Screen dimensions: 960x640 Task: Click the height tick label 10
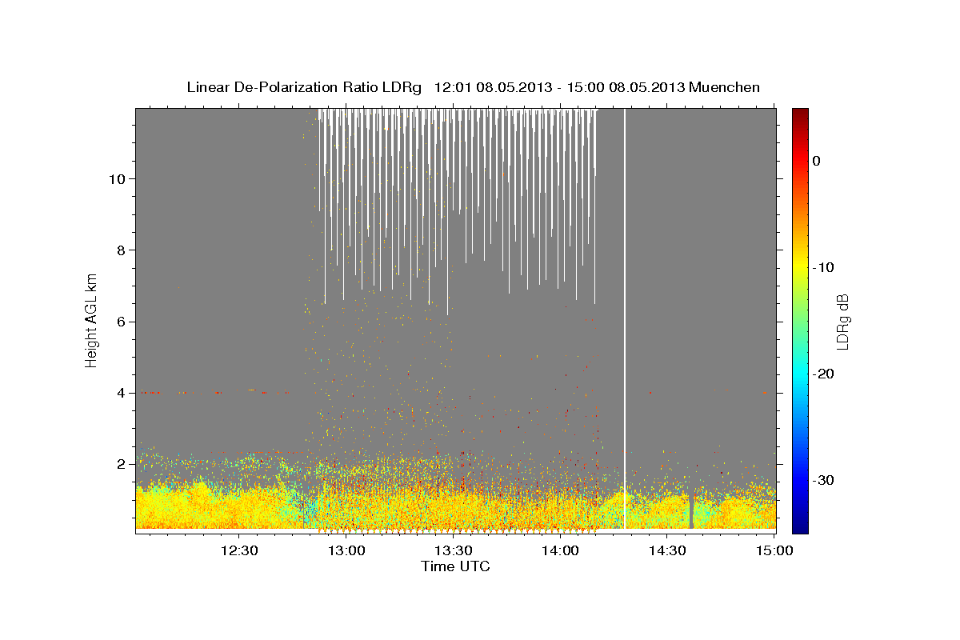pos(115,178)
